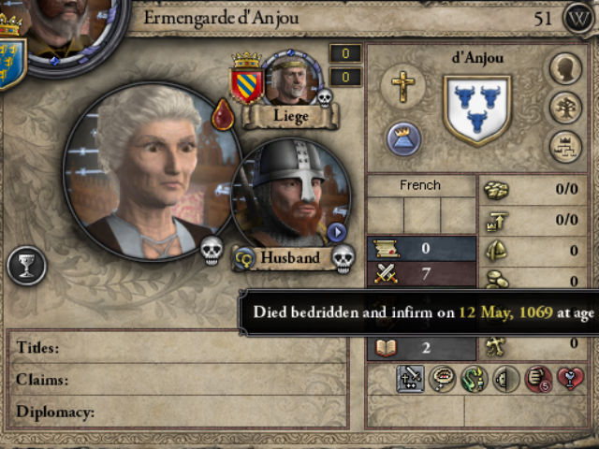Viewport: 599px width, 449px height.
Task: Click the Liege banner label
Action: (x=291, y=116)
